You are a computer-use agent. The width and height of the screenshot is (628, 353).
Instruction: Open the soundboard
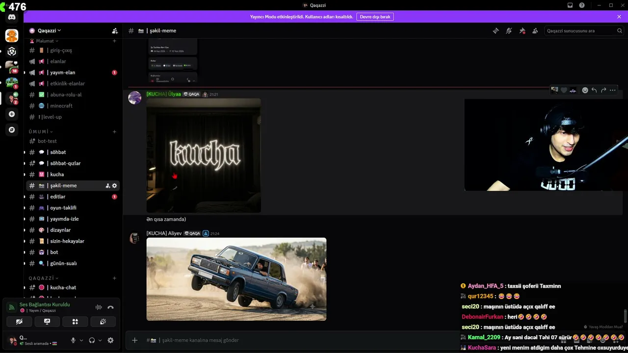click(103, 322)
